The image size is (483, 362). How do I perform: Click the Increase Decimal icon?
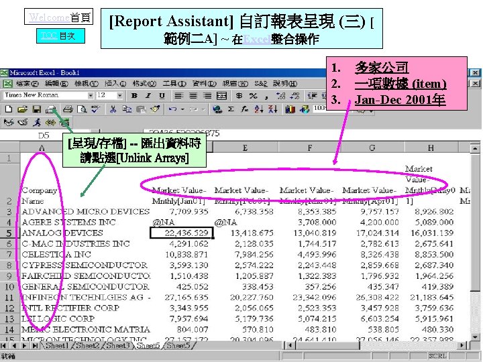pos(280,95)
